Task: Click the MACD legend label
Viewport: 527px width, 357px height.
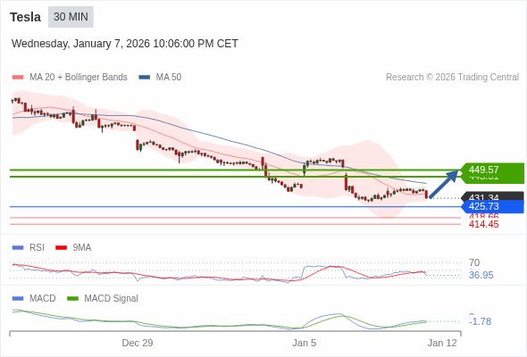Action: (43, 299)
